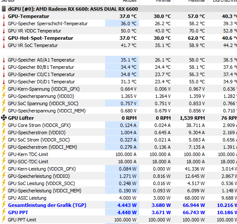Click thermometer icon next to GPU-Temperatur
237x224 pixels.
4,16
